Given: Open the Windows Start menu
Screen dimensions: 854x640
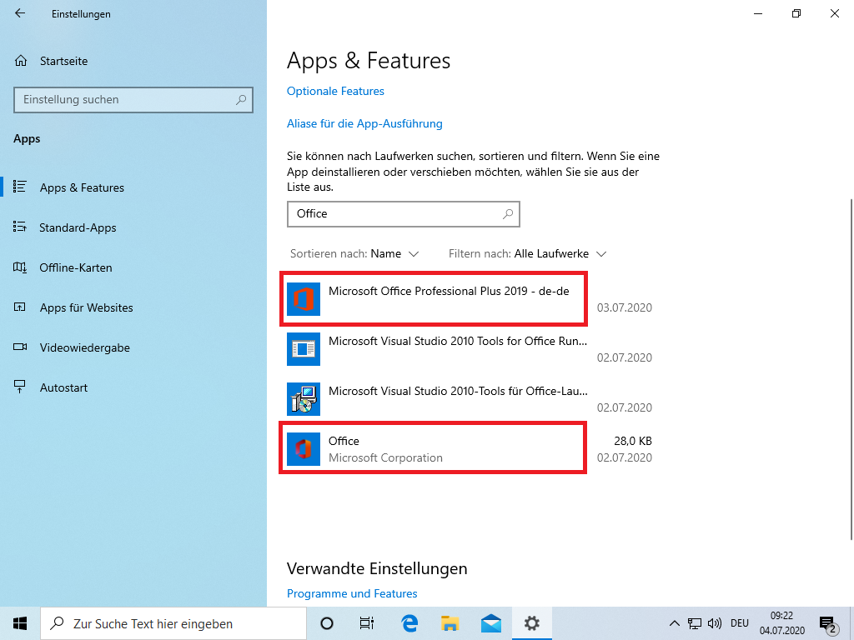Looking at the screenshot, I should click(x=20, y=623).
